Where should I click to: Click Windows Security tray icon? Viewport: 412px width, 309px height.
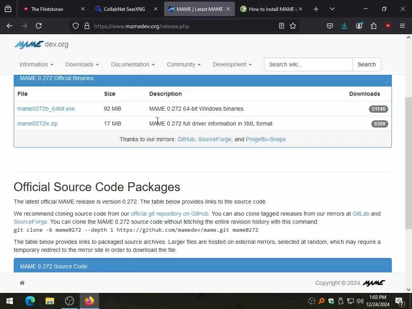coord(331,301)
